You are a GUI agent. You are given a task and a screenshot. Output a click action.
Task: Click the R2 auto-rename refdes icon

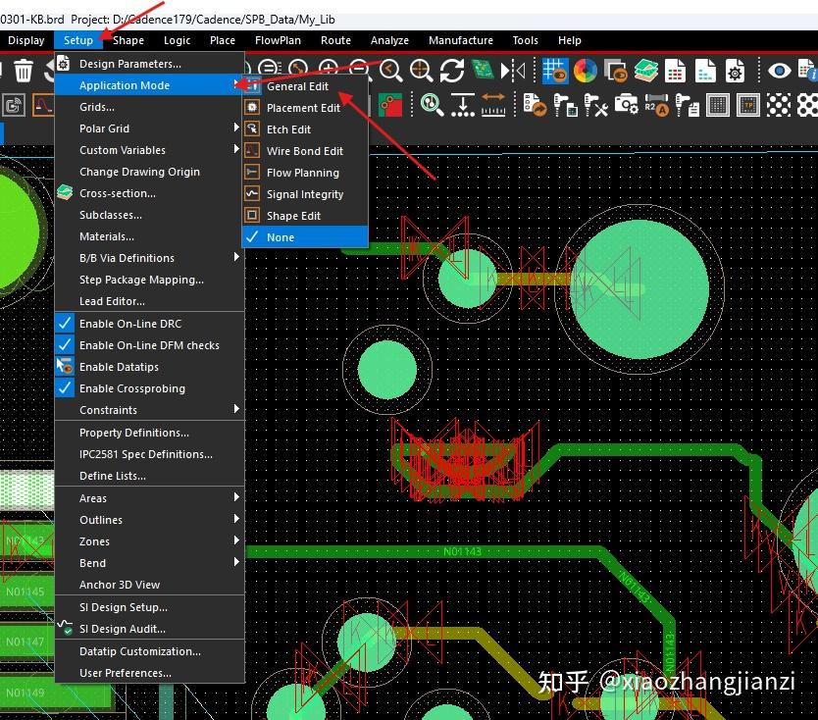click(656, 105)
